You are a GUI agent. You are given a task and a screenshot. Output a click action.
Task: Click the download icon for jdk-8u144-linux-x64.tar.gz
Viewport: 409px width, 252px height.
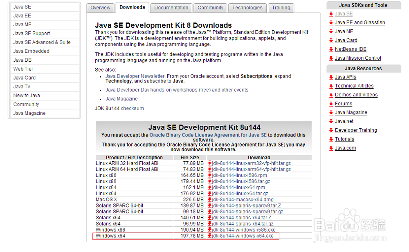[x=209, y=193]
